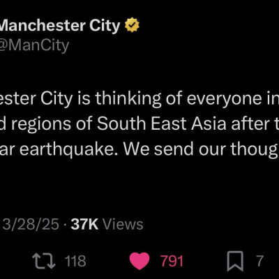Click the empty area below the tweet text
Screen dimensions: 279x279
(x=139, y=186)
